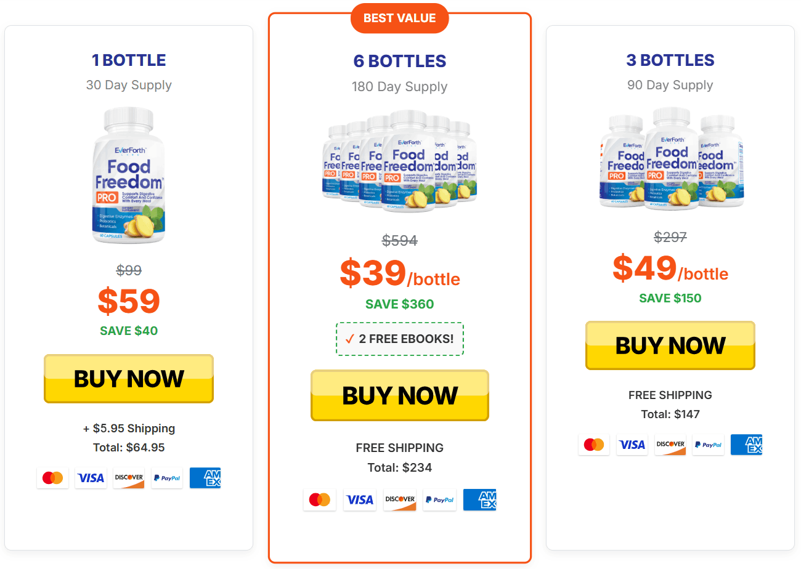Image resolution: width=801 pixels, height=569 pixels.
Task: Click the American Express icon under 6 Bottles
Action: [479, 499]
